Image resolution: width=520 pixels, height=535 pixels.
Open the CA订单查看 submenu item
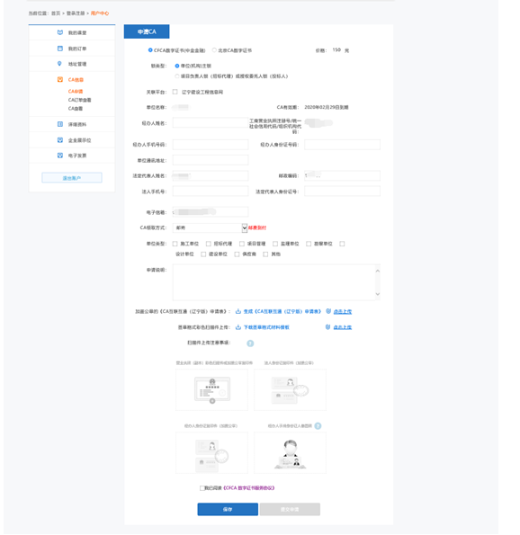click(x=79, y=100)
